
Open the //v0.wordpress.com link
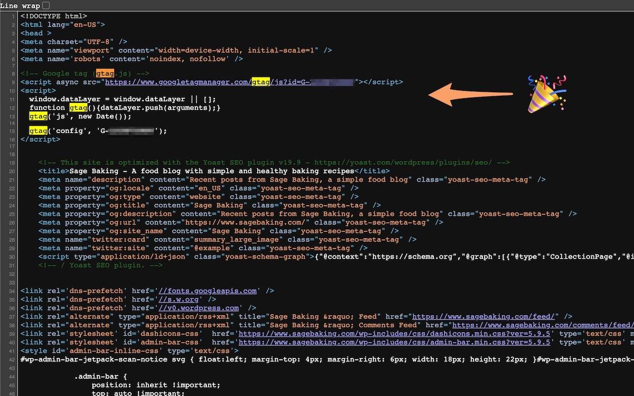199,308
